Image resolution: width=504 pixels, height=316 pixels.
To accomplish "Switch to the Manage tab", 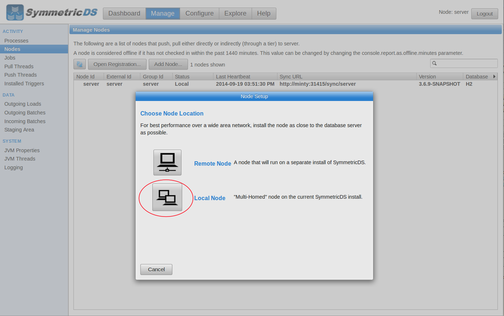I will [163, 13].
